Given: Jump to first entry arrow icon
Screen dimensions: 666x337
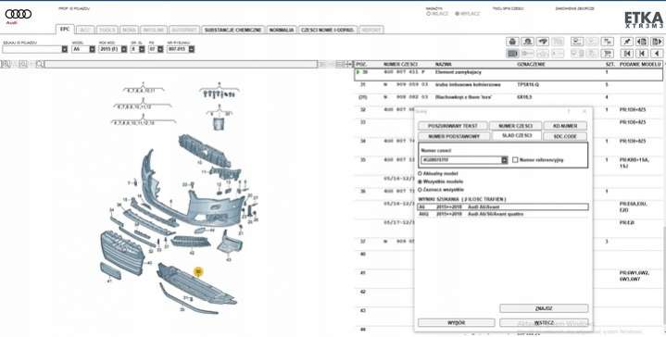Looking at the screenshot, I should [x=626, y=54].
